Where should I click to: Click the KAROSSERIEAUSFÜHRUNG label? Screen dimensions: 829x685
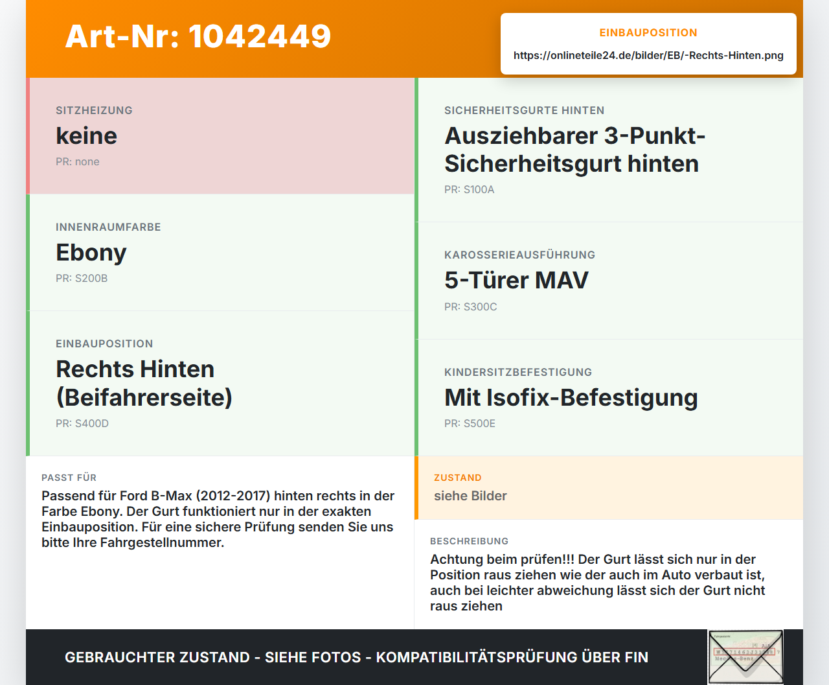(x=519, y=255)
